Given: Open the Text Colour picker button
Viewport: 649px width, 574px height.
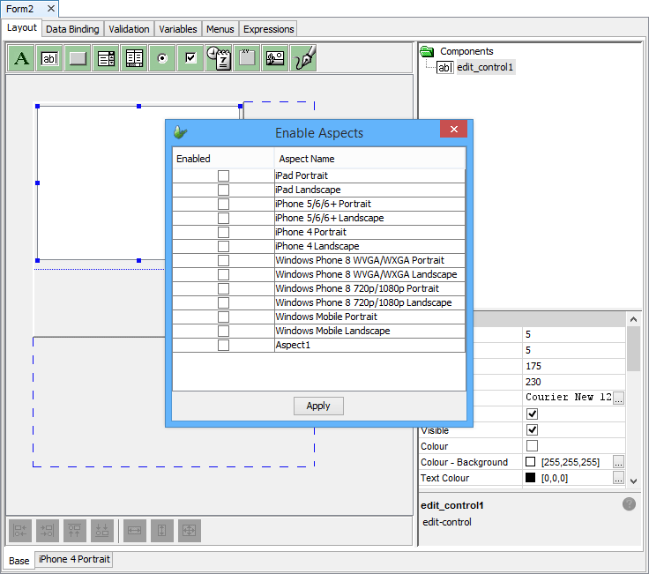Looking at the screenshot, I should pyautogui.click(x=619, y=478).
